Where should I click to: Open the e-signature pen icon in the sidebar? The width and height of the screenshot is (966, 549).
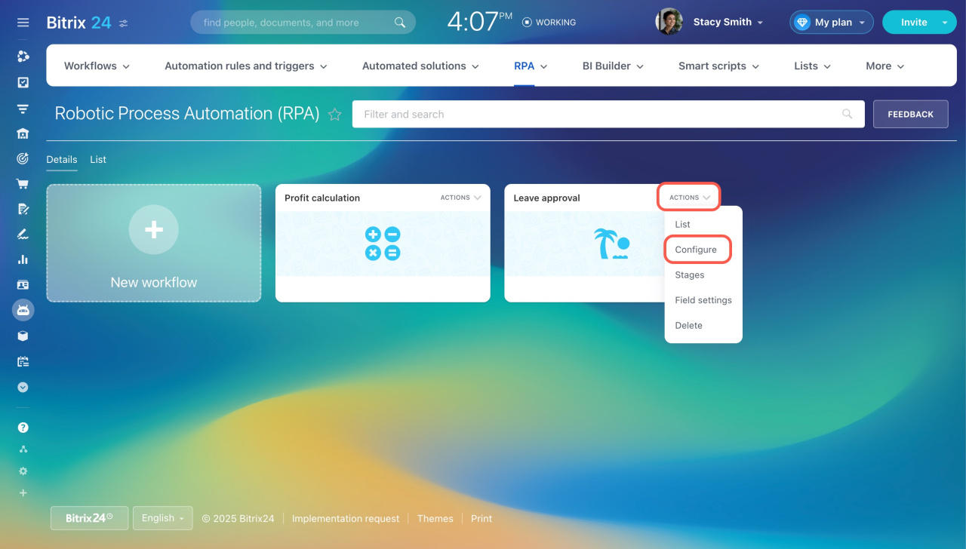[23, 235]
